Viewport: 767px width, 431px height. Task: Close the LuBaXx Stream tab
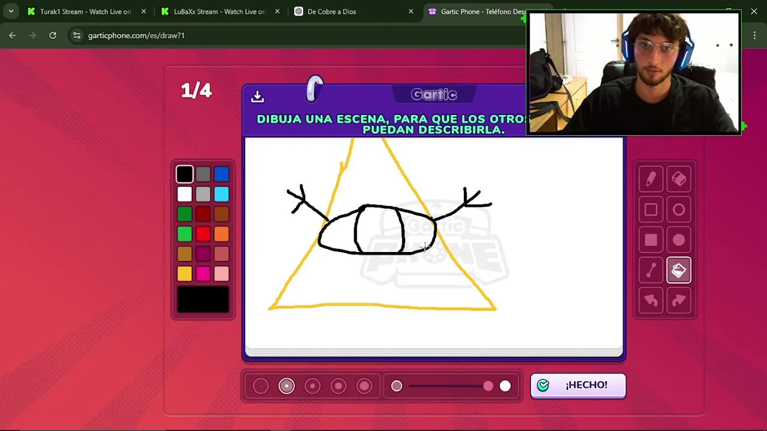point(277,11)
